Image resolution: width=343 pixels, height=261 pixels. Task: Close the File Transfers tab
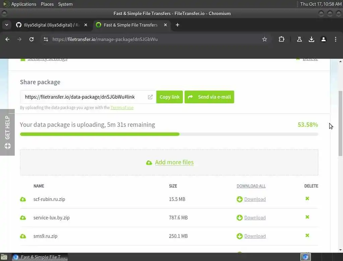pos(165,25)
